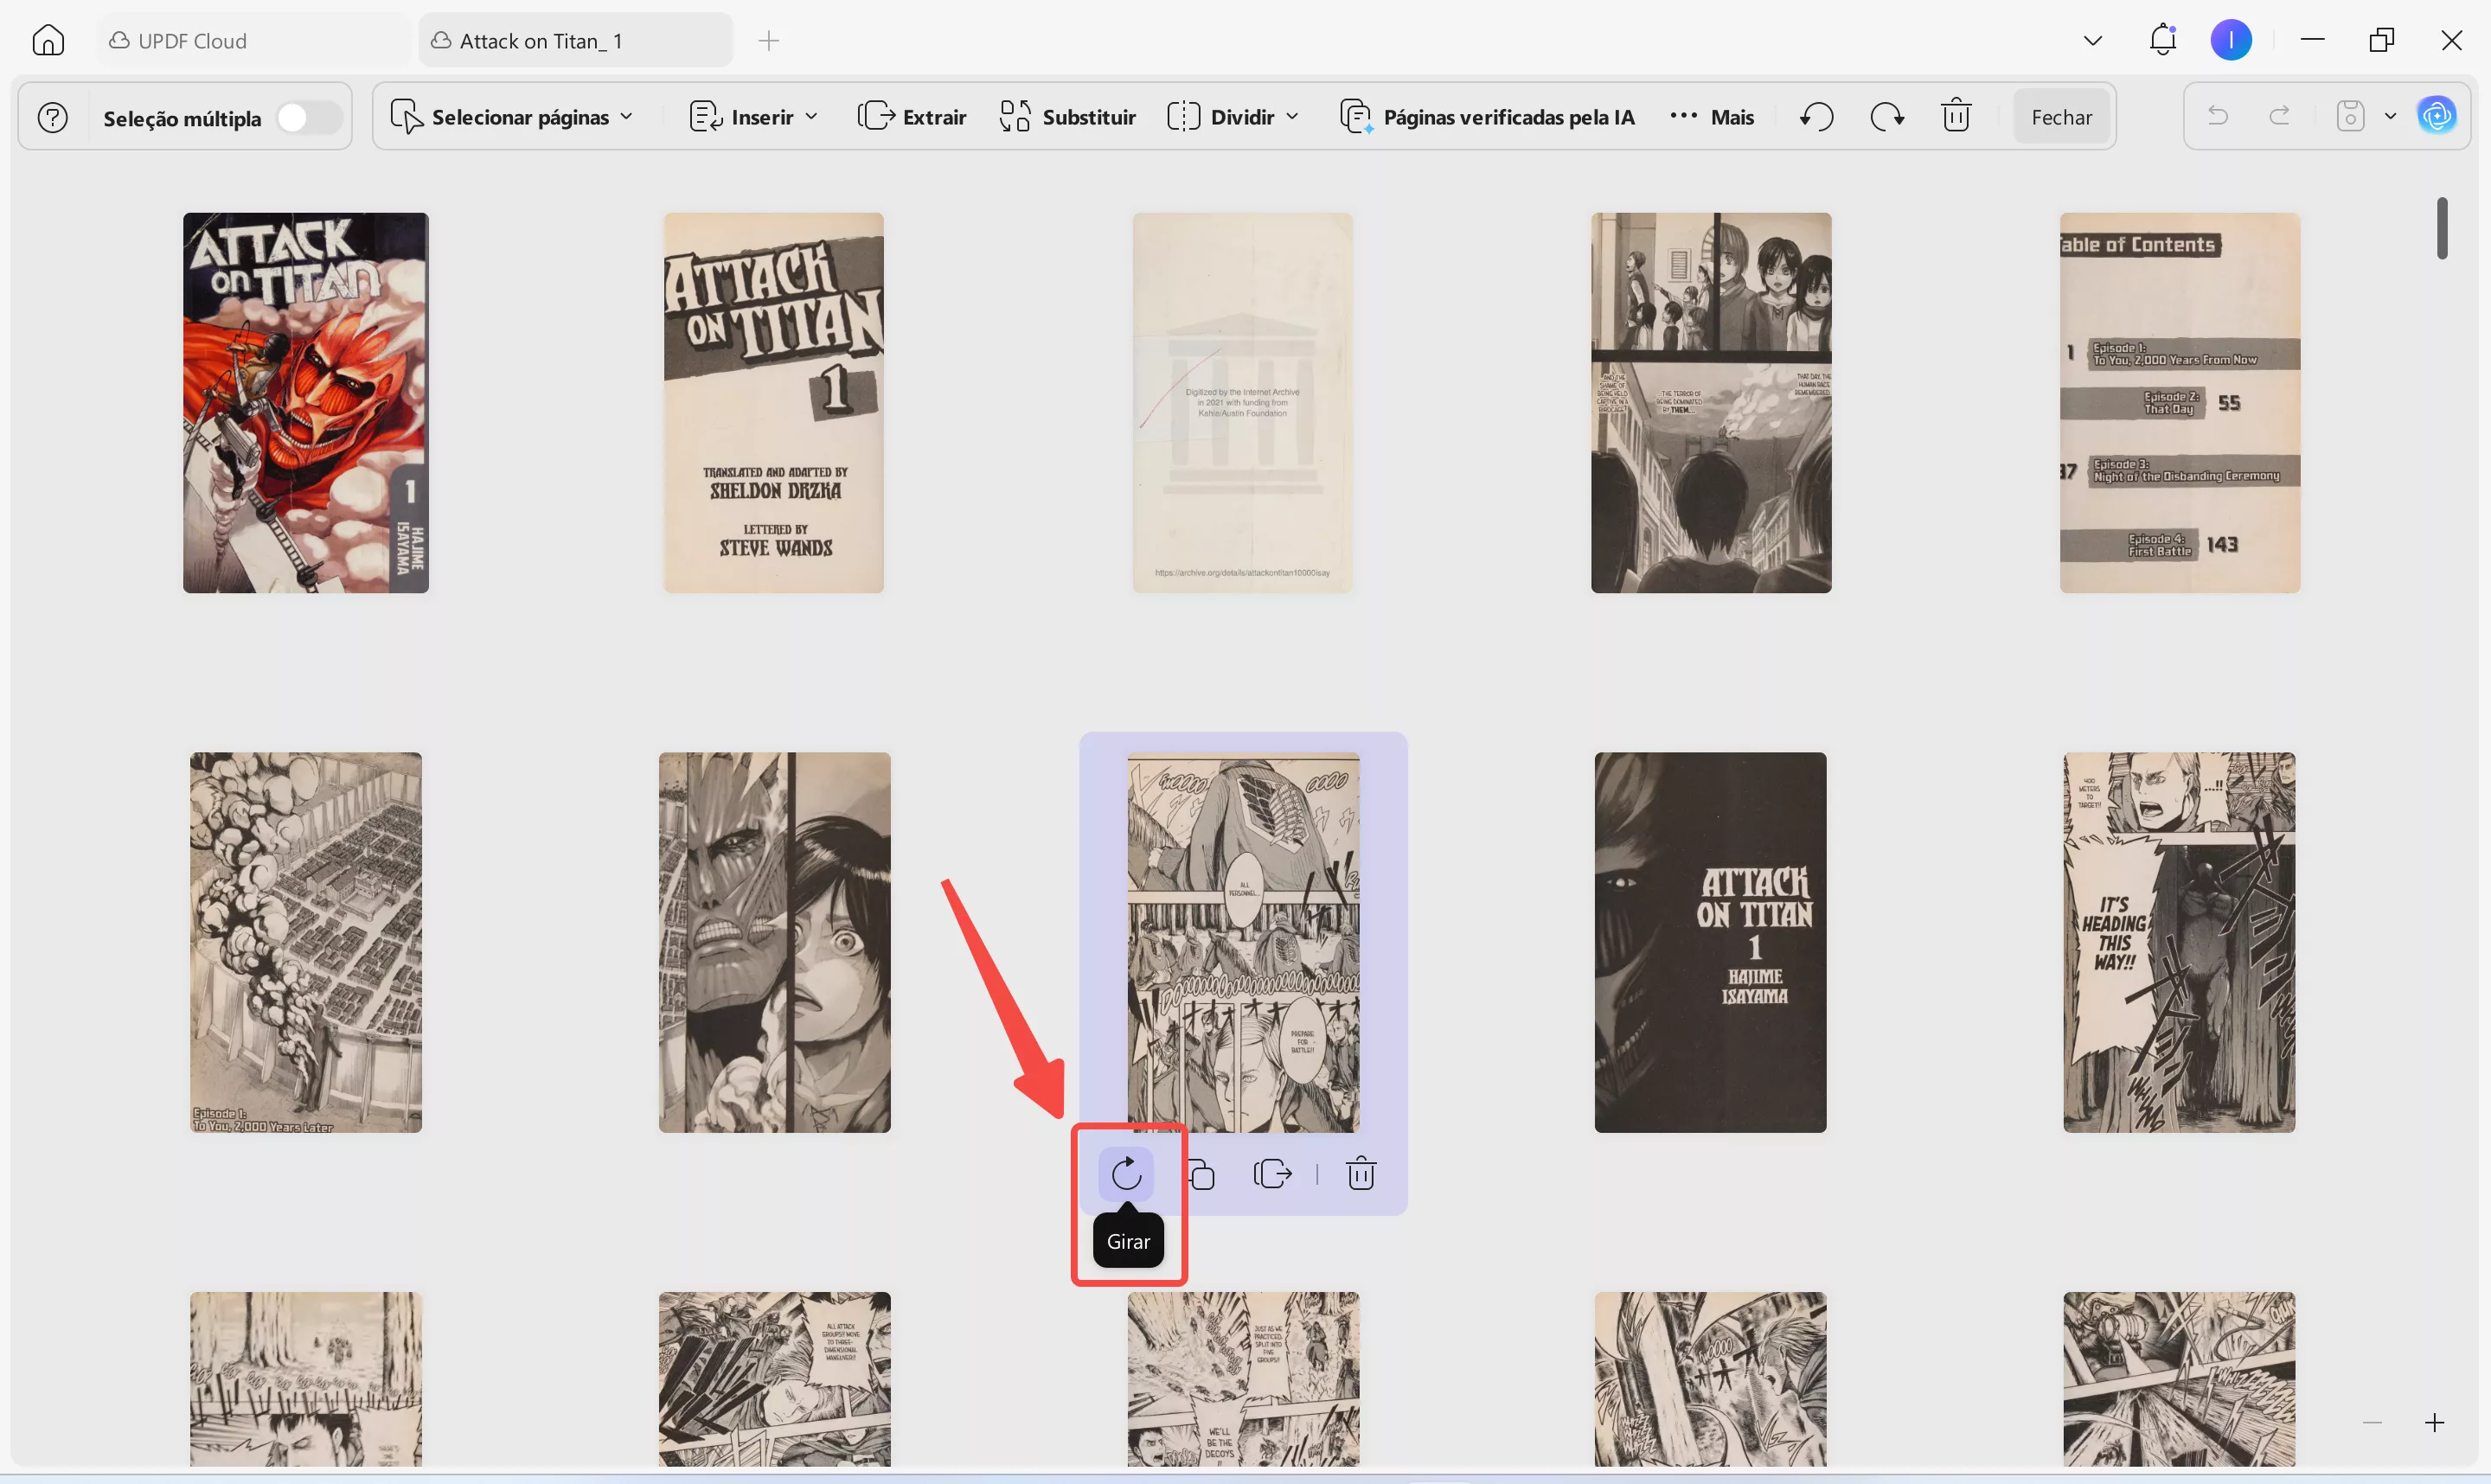Delete the selected page with the thumbnail trash icon

click(1360, 1173)
